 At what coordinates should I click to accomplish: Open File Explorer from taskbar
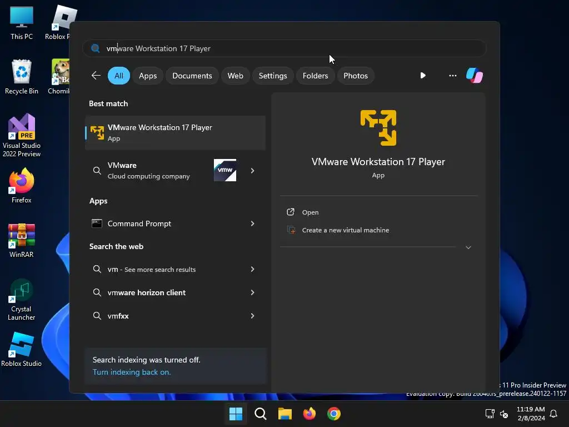pyautogui.click(x=285, y=414)
